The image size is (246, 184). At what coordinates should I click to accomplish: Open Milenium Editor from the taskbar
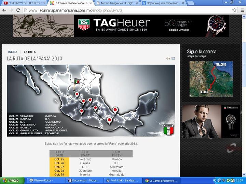tap(45, 181)
